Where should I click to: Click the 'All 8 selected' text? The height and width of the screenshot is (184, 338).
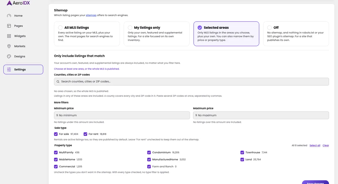(299, 145)
